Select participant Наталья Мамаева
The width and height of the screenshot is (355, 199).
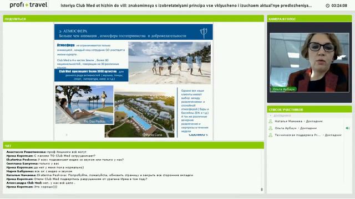(306, 122)
